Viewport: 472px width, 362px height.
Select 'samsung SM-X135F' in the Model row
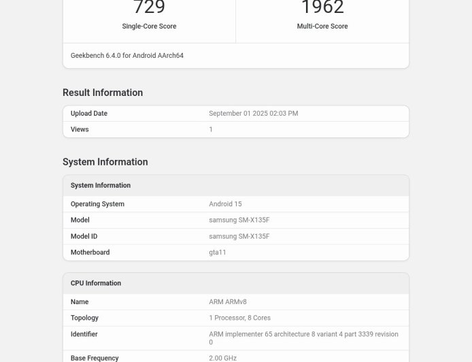tap(239, 220)
